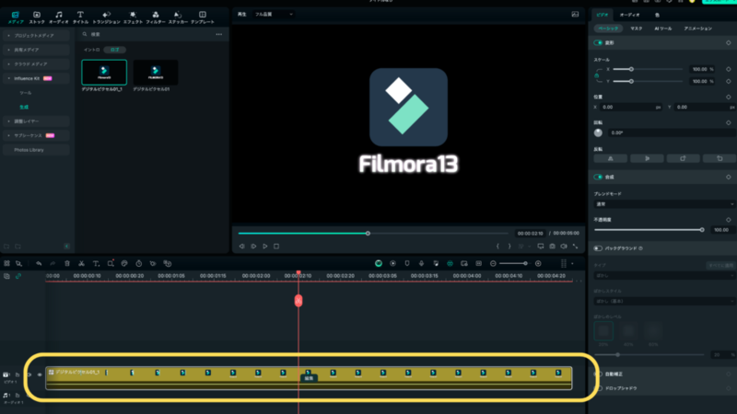Open the ストック (Stock) tab

point(37,17)
